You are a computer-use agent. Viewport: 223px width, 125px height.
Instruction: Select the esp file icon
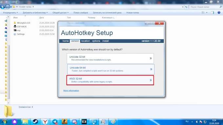(15, 30)
